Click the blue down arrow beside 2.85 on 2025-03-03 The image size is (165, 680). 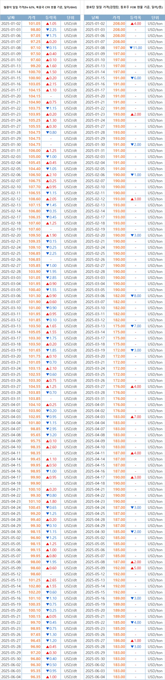click(x=47, y=278)
